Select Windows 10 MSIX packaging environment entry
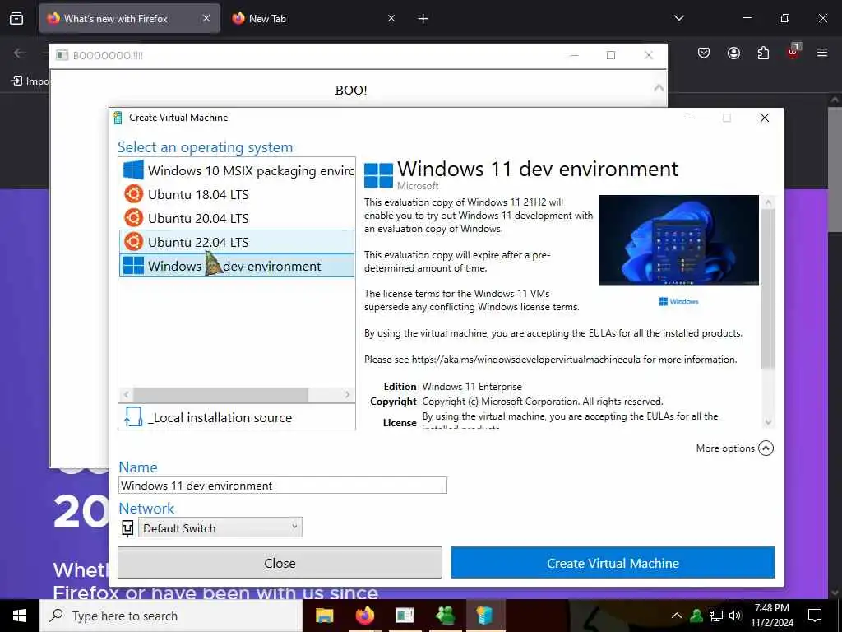The width and height of the screenshot is (842, 632). pos(237,171)
